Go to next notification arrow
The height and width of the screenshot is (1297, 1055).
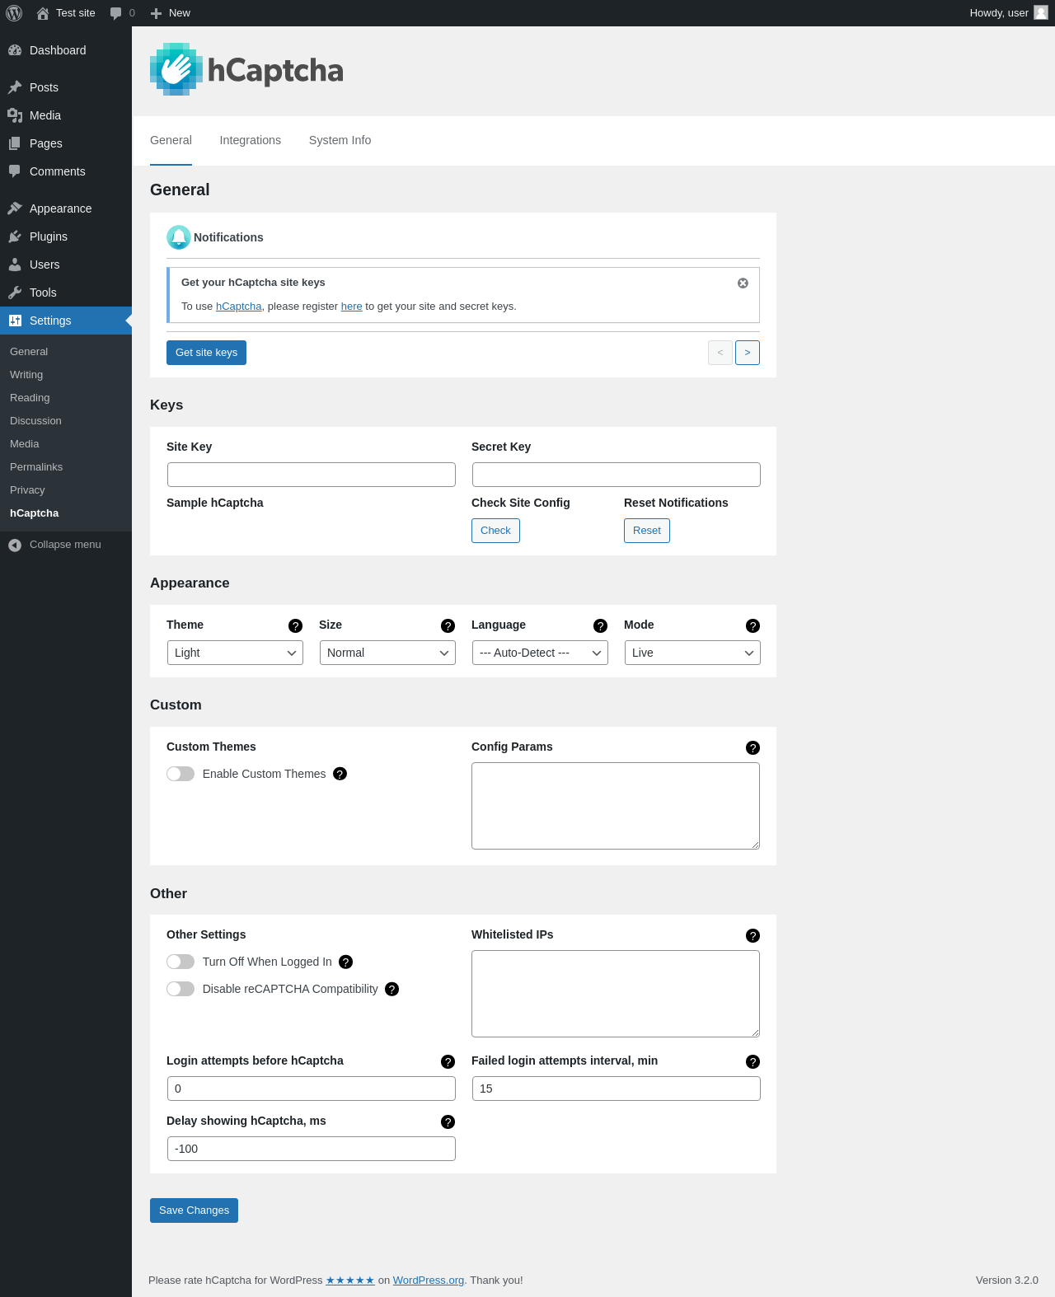pos(748,353)
